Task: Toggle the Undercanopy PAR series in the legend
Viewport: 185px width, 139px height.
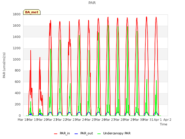Action: tap(114, 133)
